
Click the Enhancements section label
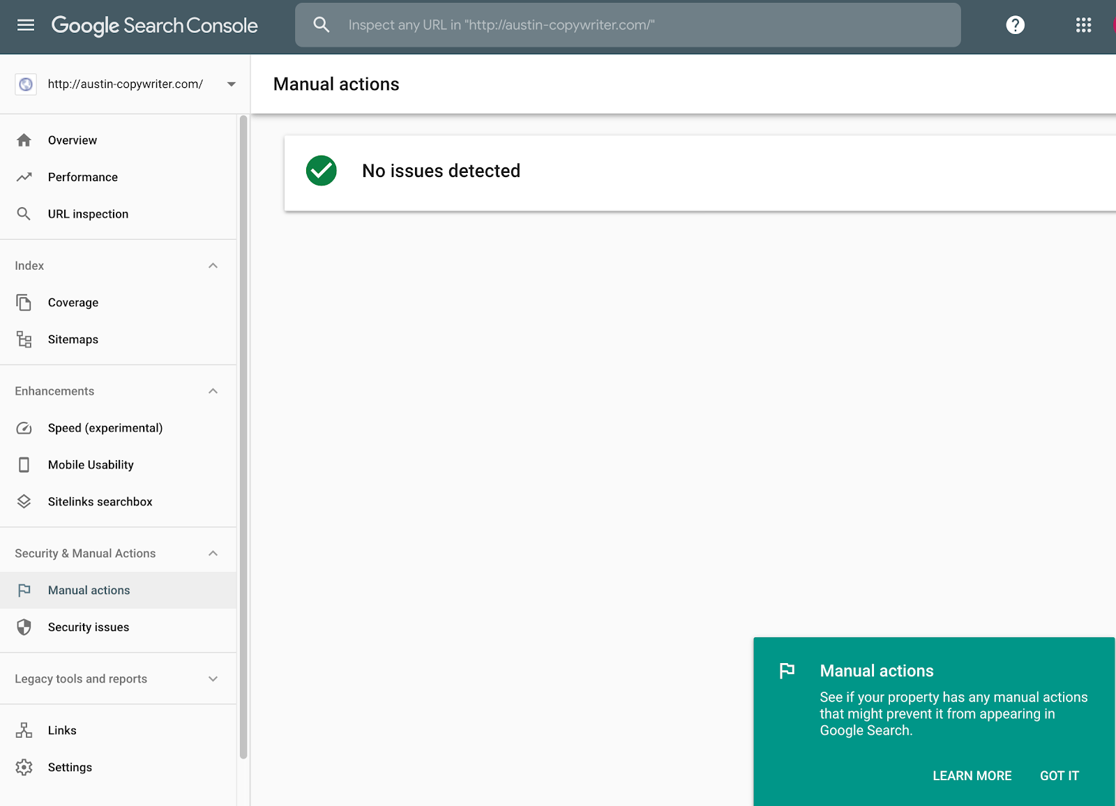54,391
